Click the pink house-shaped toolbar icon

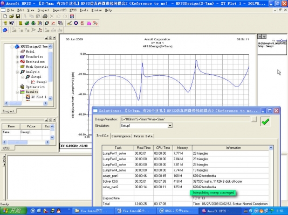click(89, 23)
